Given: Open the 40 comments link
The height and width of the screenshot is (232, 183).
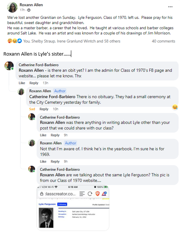Looking at the screenshot, I should coord(163,41).
